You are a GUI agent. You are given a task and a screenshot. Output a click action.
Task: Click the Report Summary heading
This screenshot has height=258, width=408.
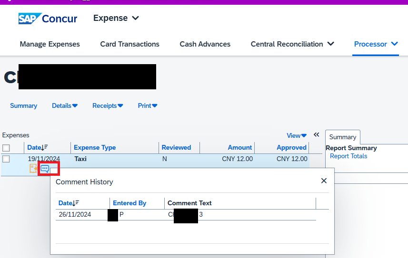[x=351, y=148]
